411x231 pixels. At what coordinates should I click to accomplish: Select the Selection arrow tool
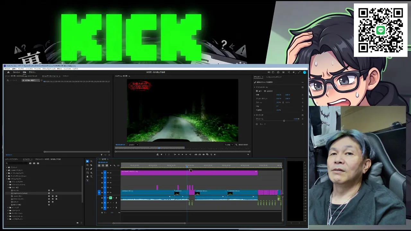pyautogui.click(x=87, y=161)
